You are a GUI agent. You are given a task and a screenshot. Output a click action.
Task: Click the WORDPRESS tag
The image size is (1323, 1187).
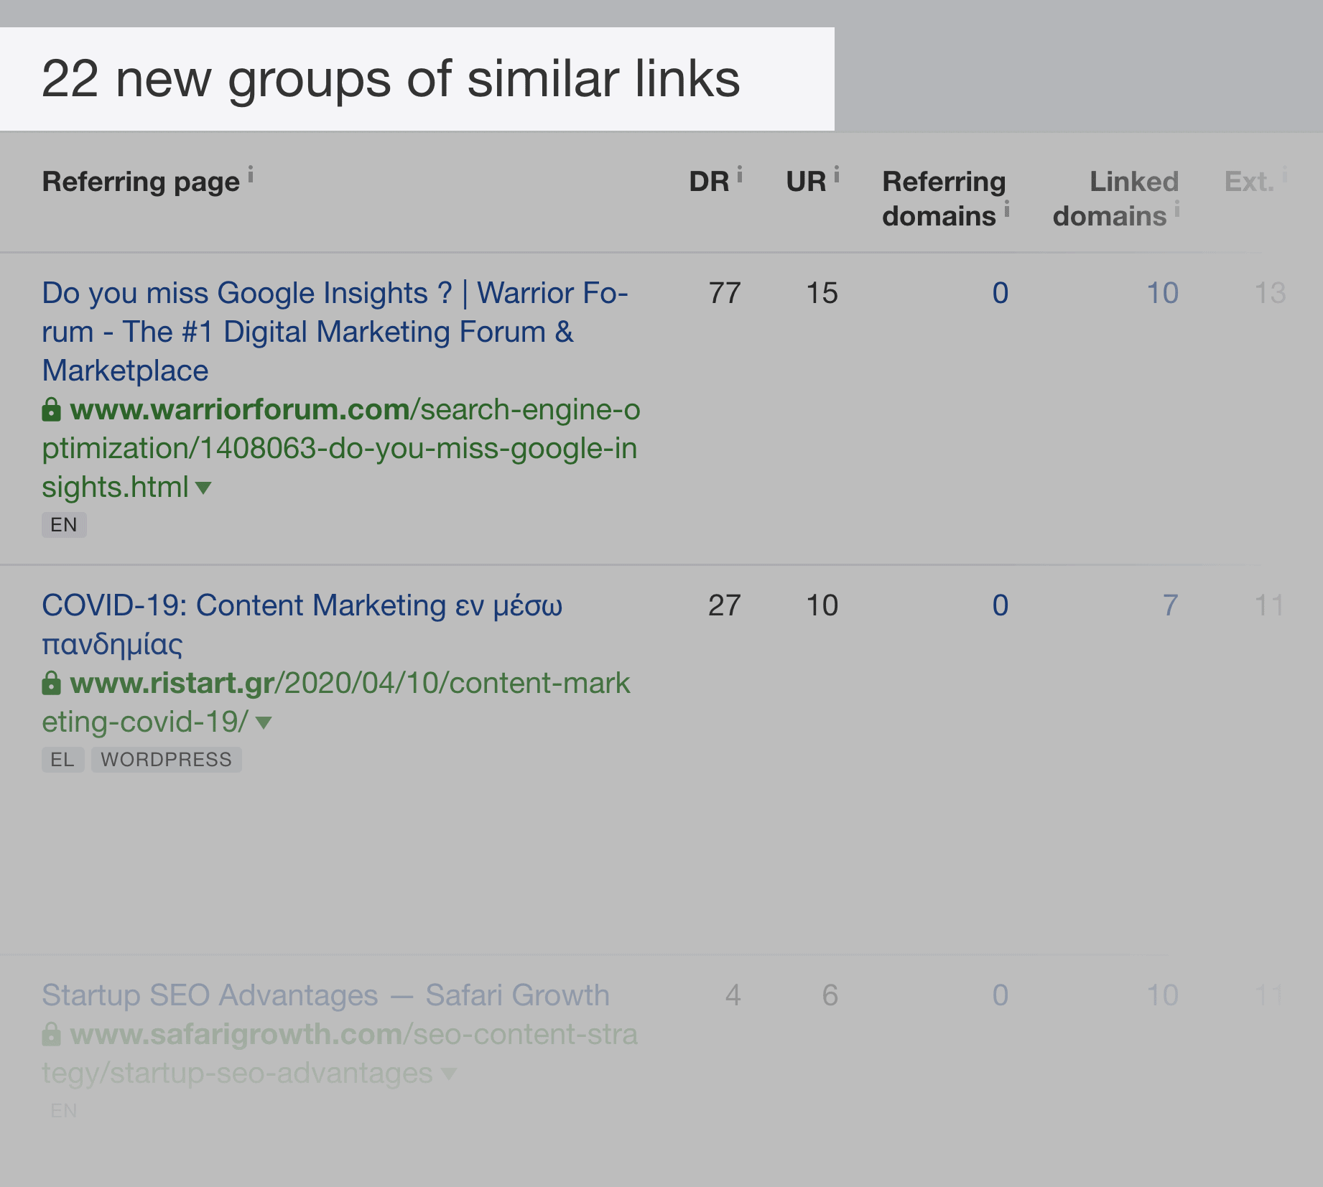[x=166, y=760]
